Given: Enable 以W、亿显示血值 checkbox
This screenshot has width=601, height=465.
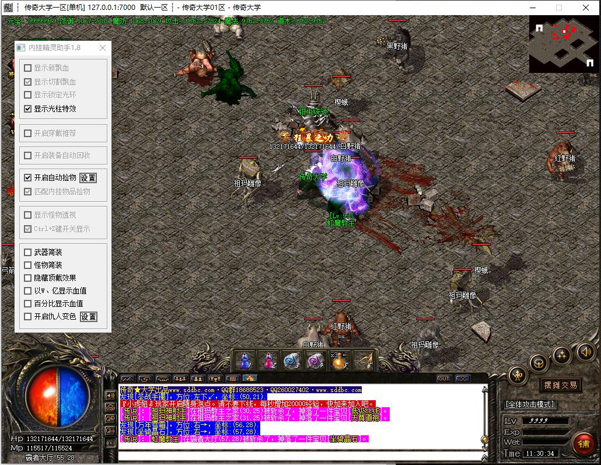Looking at the screenshot, I should tap(27, 291).
